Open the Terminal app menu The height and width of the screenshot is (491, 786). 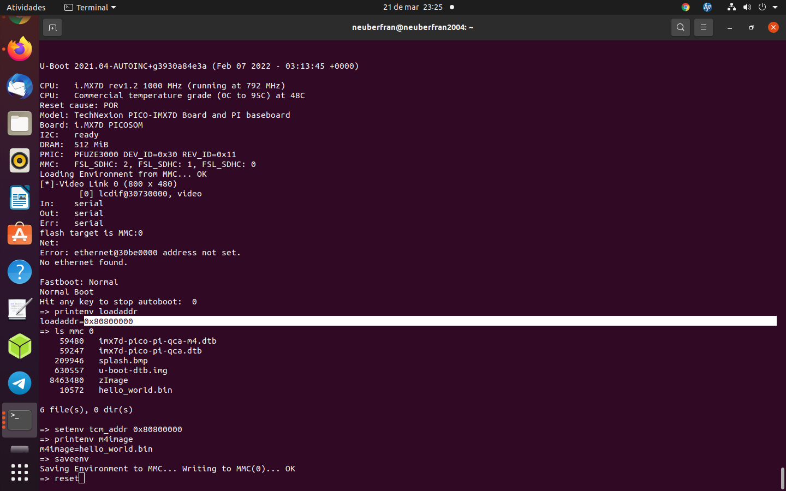90,7
